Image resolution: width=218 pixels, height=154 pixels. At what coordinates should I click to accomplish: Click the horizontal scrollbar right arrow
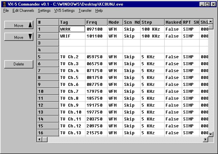pyautogui.click(x=205, y=139)
